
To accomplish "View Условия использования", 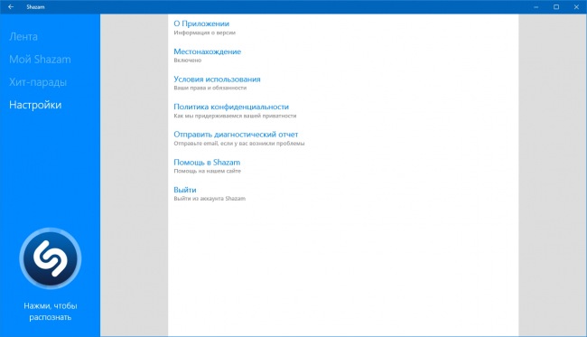I will (217, 79).
